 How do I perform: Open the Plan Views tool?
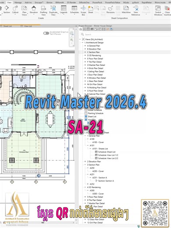[24, 11]
